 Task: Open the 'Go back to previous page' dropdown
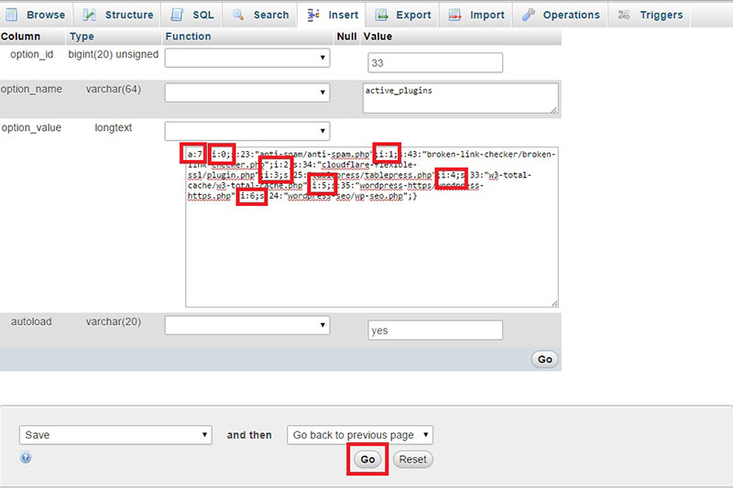[360, 435]
